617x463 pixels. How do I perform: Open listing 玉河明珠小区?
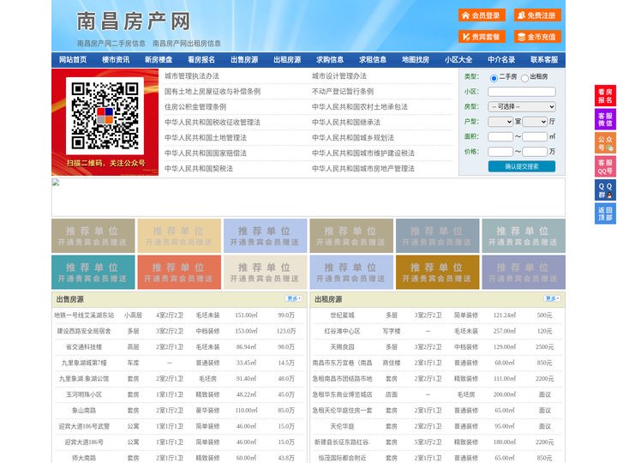coord(84,394)
